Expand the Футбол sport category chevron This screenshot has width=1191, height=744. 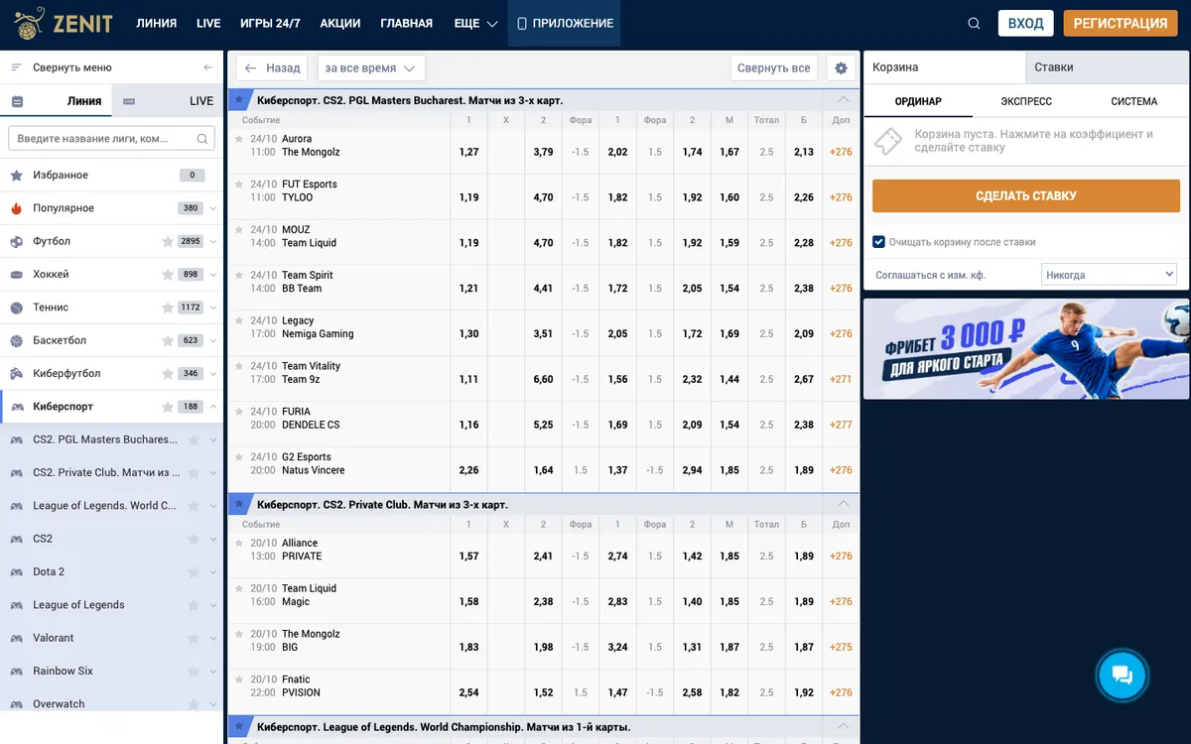coord(213,241)
